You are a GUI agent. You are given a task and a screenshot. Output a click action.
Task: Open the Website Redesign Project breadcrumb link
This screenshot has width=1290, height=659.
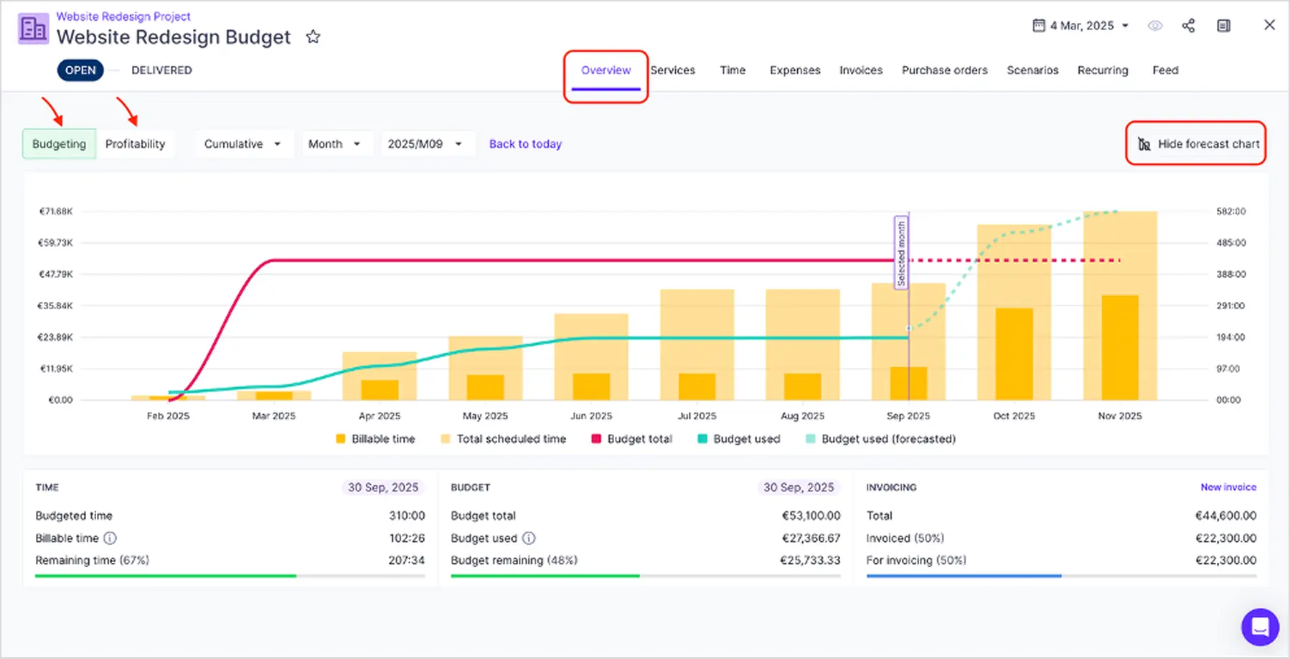123,16
